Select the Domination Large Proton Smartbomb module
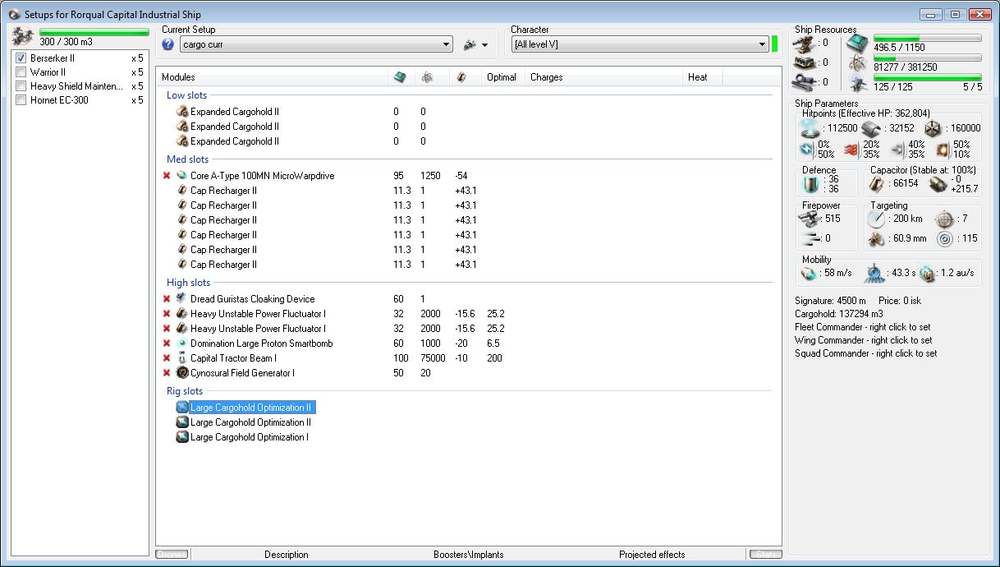 262,343
